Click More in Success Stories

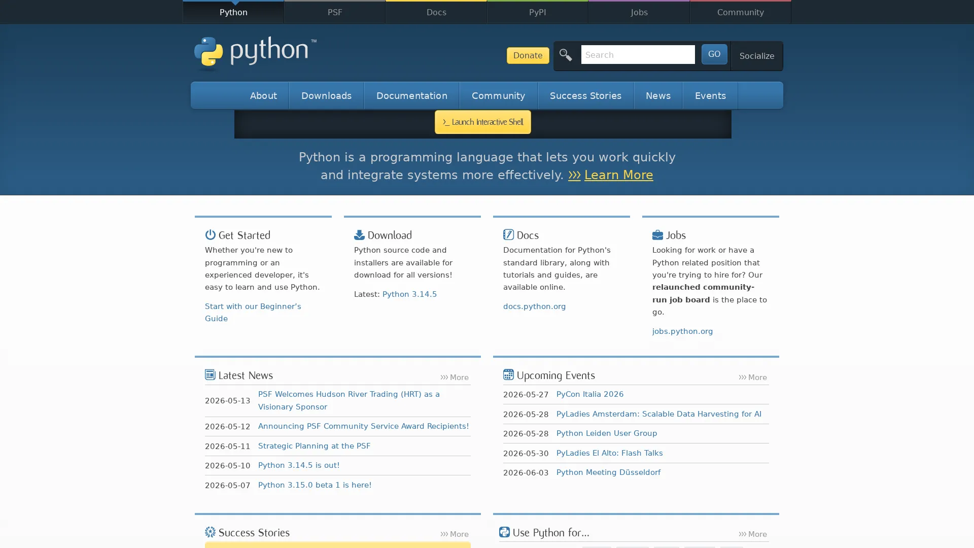tap(454, 534)
